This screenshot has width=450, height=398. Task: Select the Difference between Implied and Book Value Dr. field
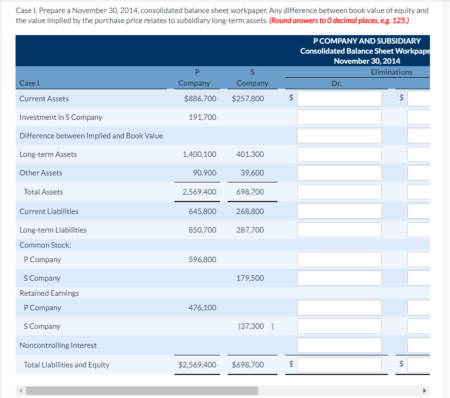coord(339,135)
